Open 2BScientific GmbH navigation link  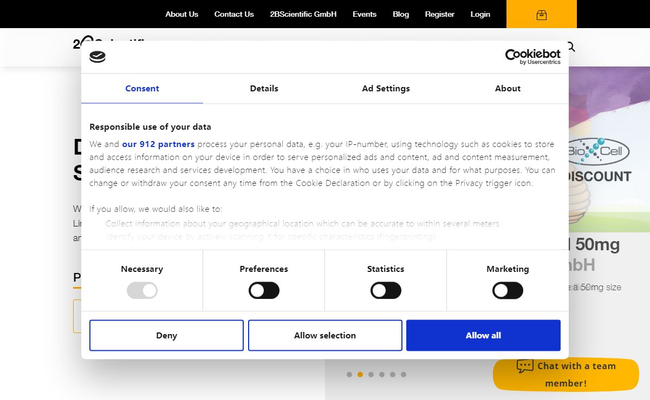[x=303, y=14]
